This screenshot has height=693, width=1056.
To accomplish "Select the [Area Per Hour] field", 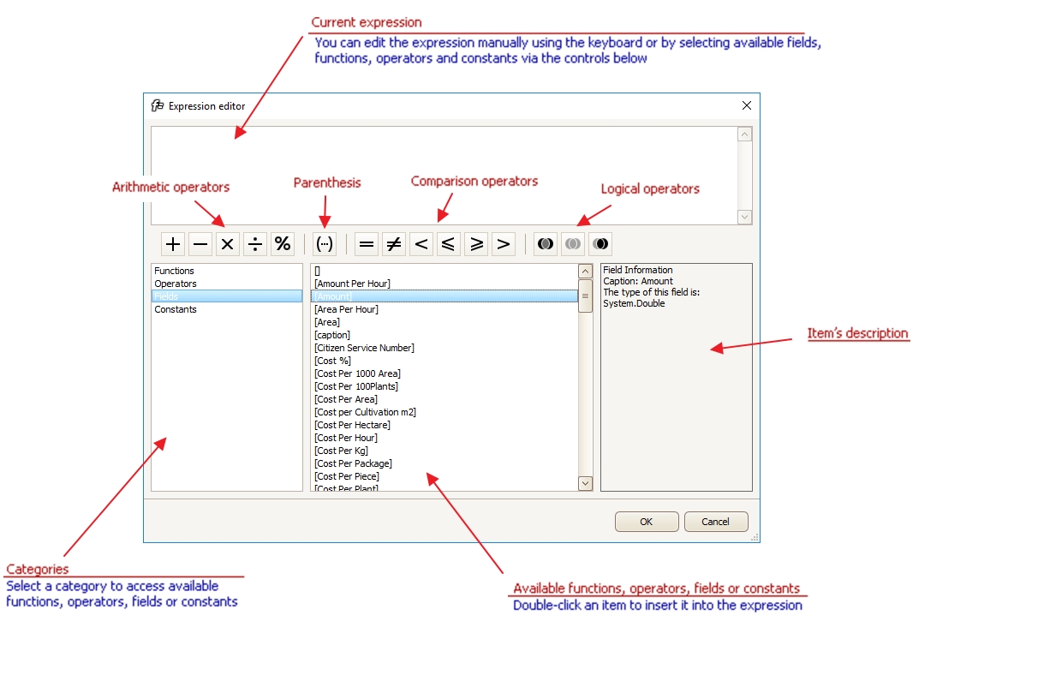I will [444, 309].
